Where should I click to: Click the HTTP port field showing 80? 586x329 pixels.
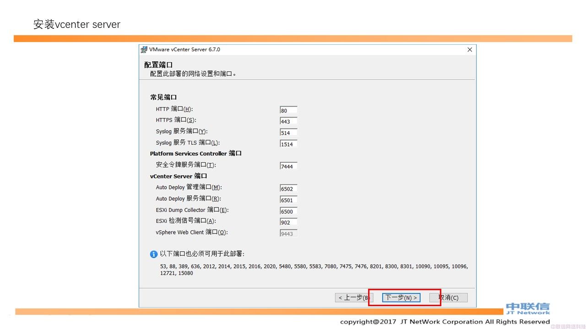[288, 110]
